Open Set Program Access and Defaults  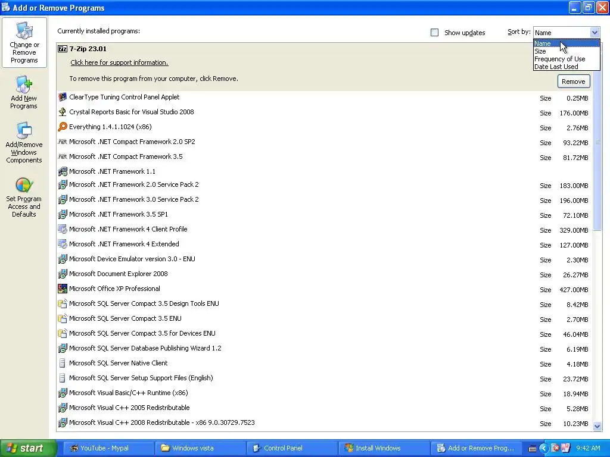pos(24,198)
